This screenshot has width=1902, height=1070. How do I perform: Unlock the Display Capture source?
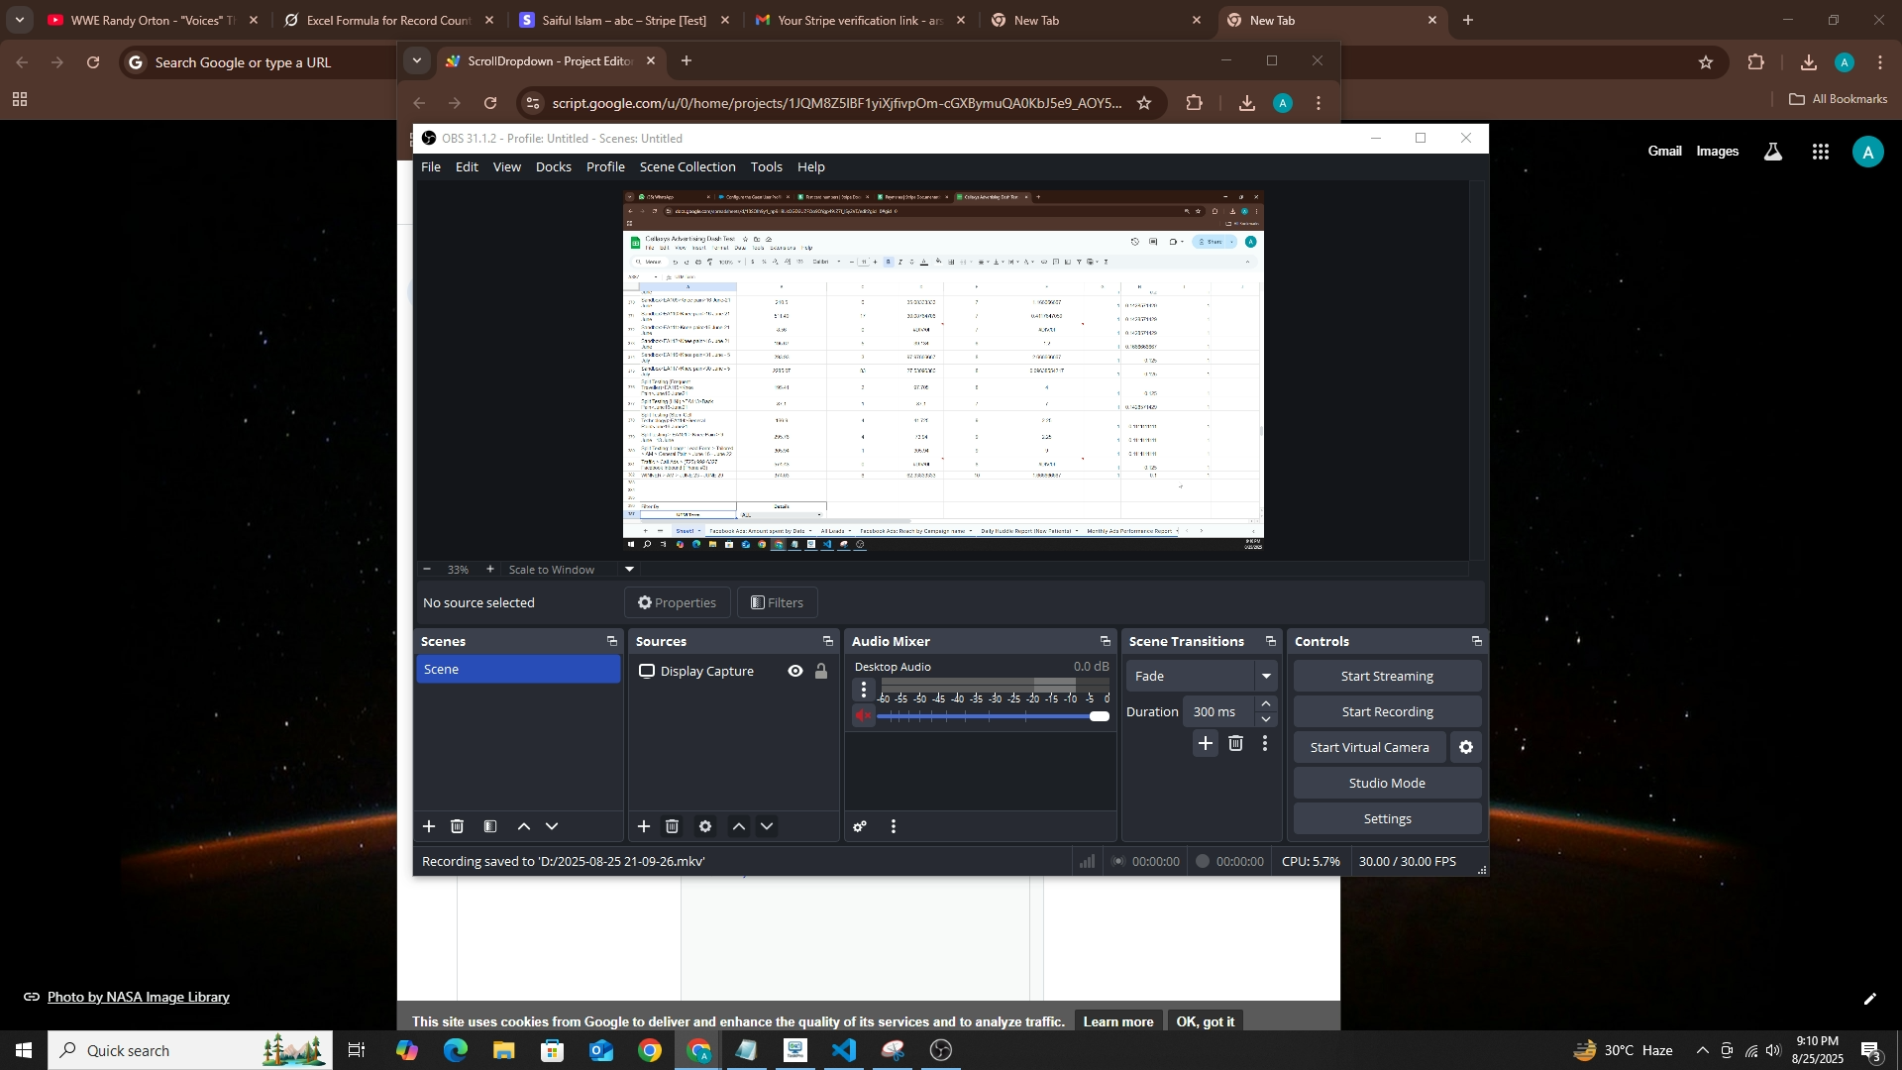(821, 671)
